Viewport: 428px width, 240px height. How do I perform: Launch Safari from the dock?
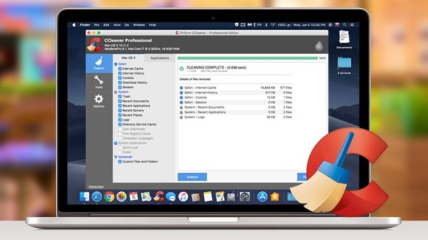coord(97,197)
